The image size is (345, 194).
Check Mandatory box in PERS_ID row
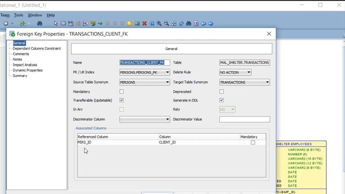(x=253, y=142)
